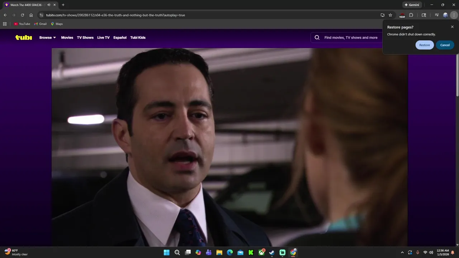Click the Tubi logo
Viewport: 459px width, 258px height.
tap(24, 37)
